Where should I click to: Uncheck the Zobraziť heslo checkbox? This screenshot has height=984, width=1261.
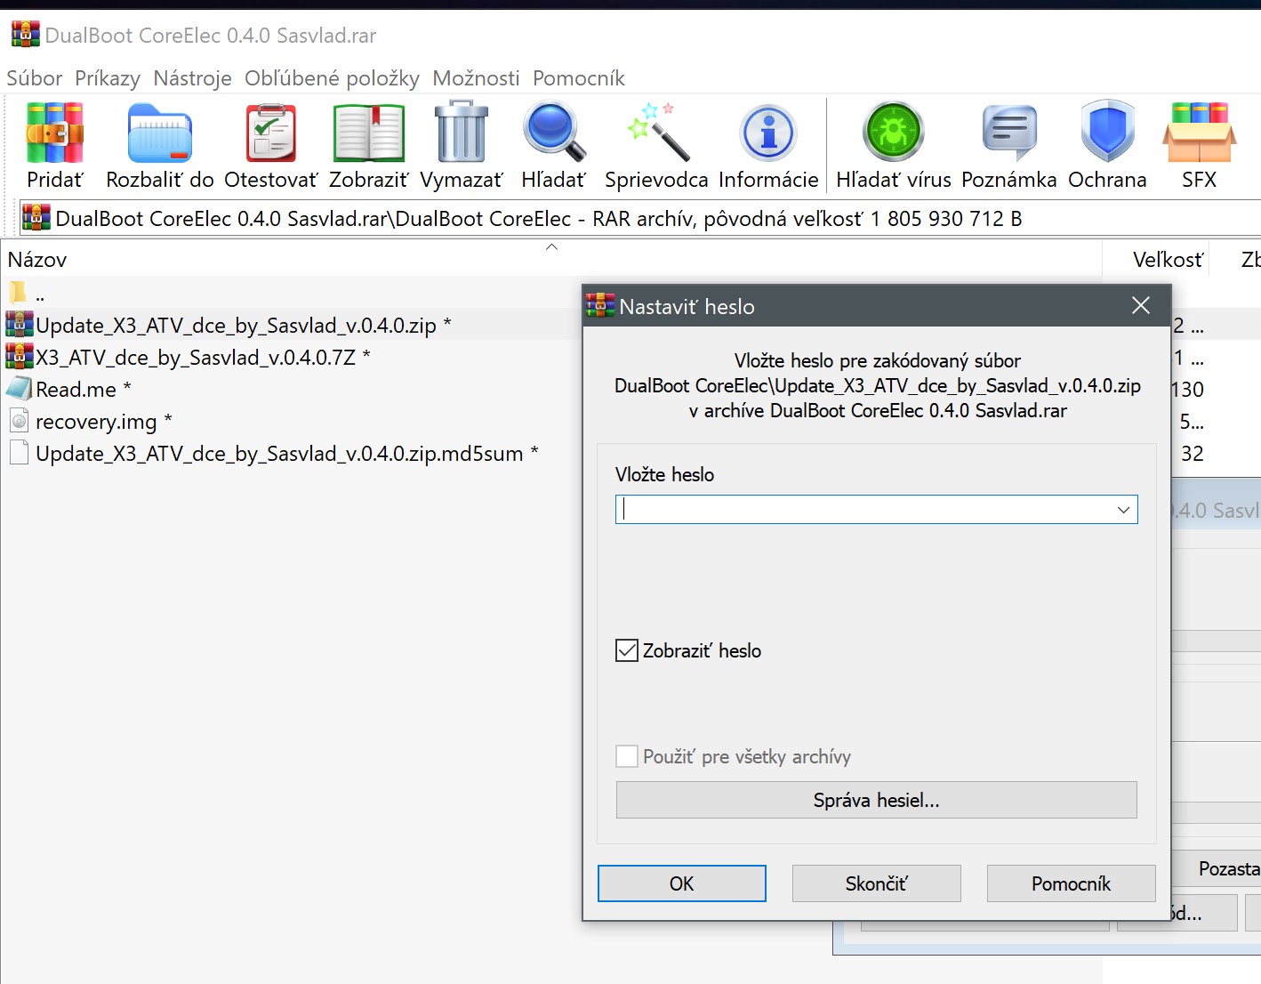[627, 650]
